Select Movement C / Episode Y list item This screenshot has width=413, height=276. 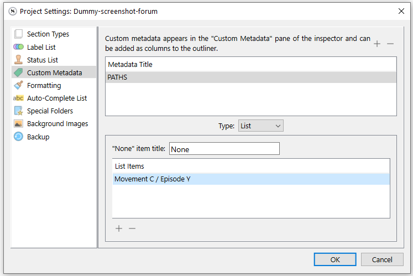coord(250,179)
